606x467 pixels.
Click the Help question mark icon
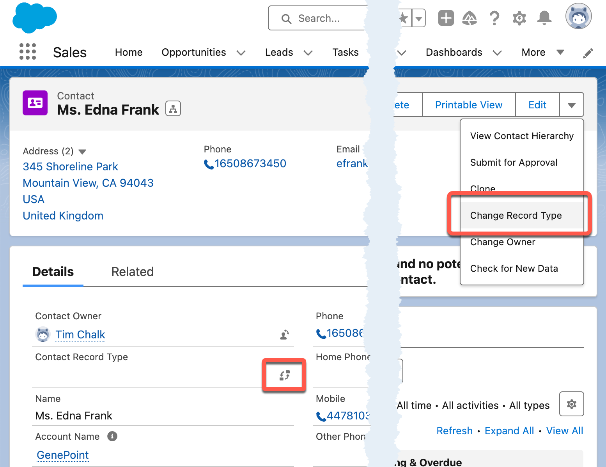tap(494, 18)
